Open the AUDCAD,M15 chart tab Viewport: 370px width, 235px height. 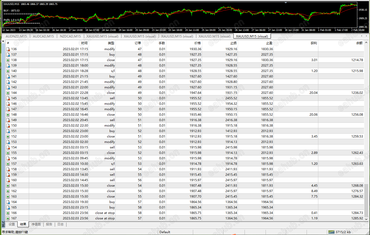(x=43, y=36)
